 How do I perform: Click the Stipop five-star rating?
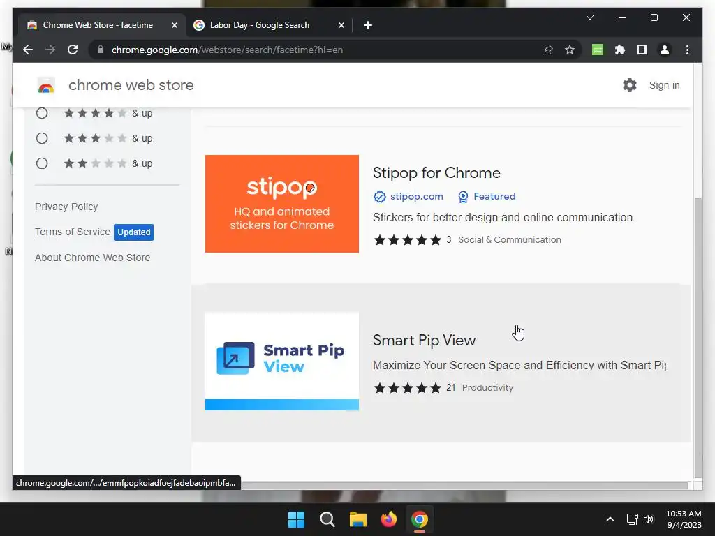click(408, 240)
